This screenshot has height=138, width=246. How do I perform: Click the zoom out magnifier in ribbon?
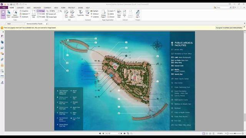(x=47, y=11)
